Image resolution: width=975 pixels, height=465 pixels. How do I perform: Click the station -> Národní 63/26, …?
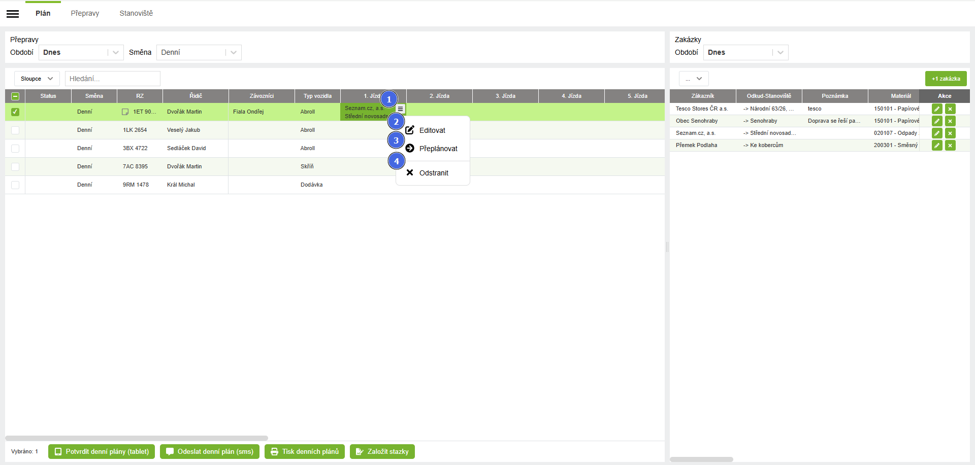pos(768,109)
